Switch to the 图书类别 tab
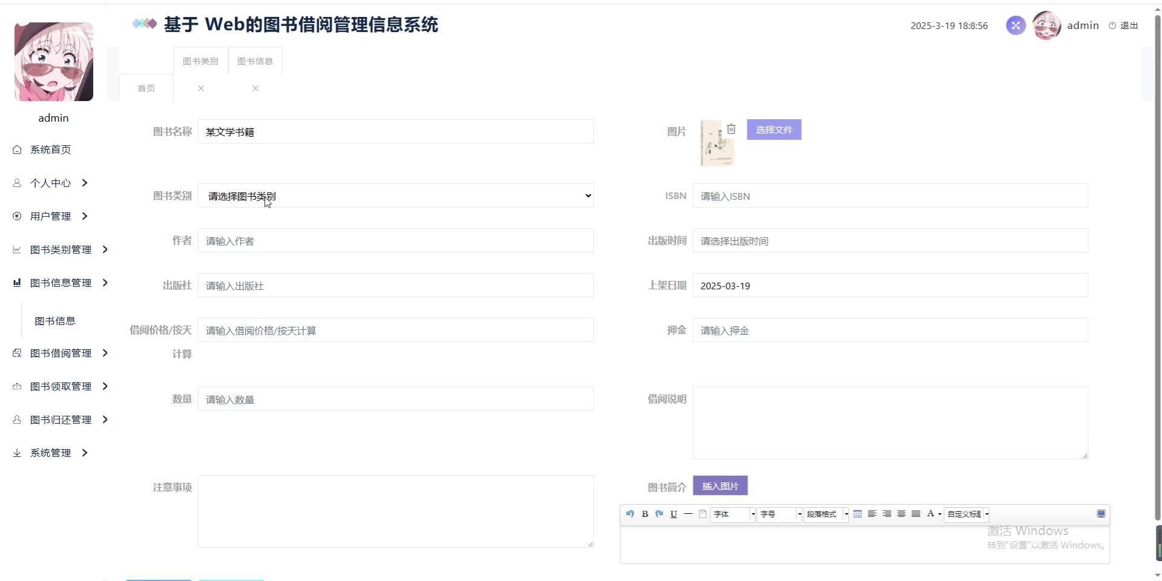 point(200,61)
